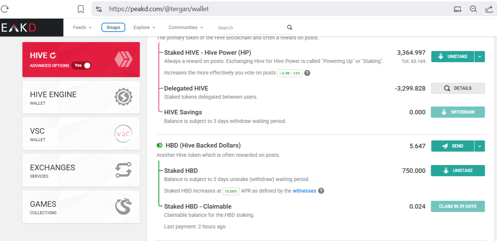Open dropdown arrow next to Unstake HIVE
Viewport: 497px width, 241px height.
[479, 57]
